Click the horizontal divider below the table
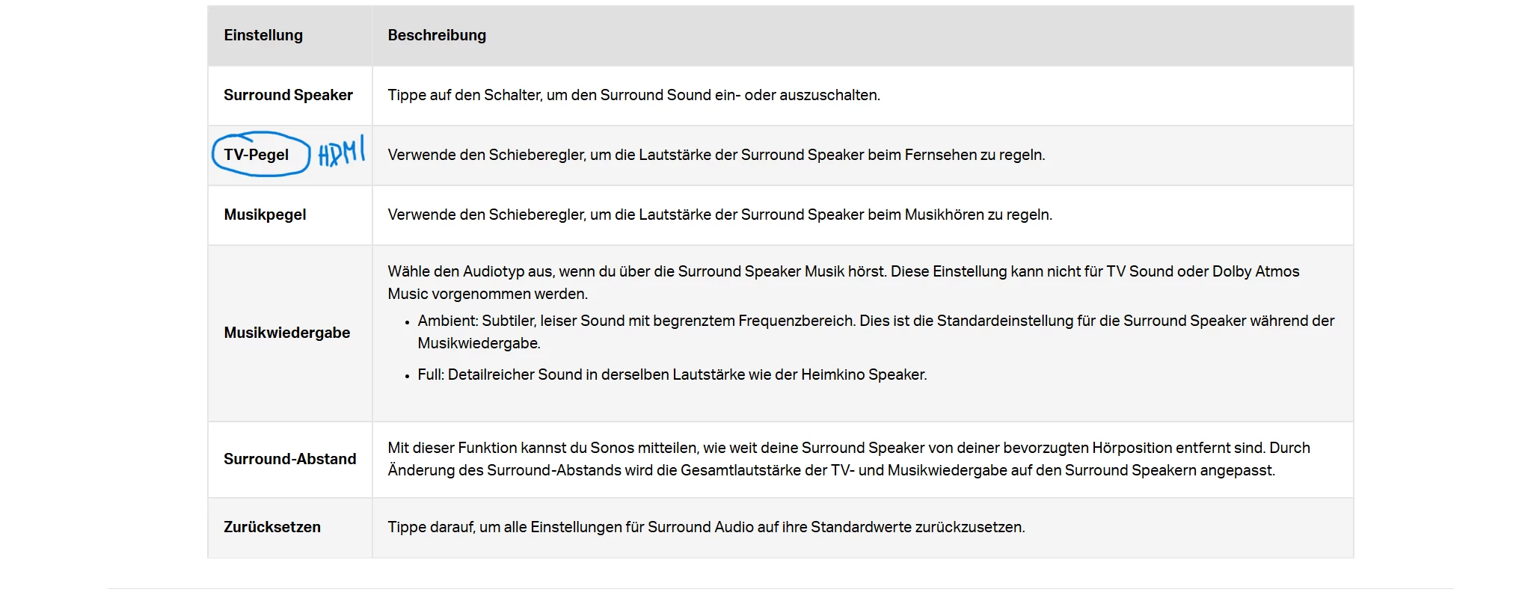Image resolution: width=1516 pixels, height=595 pixels. [x=780, y=588]
